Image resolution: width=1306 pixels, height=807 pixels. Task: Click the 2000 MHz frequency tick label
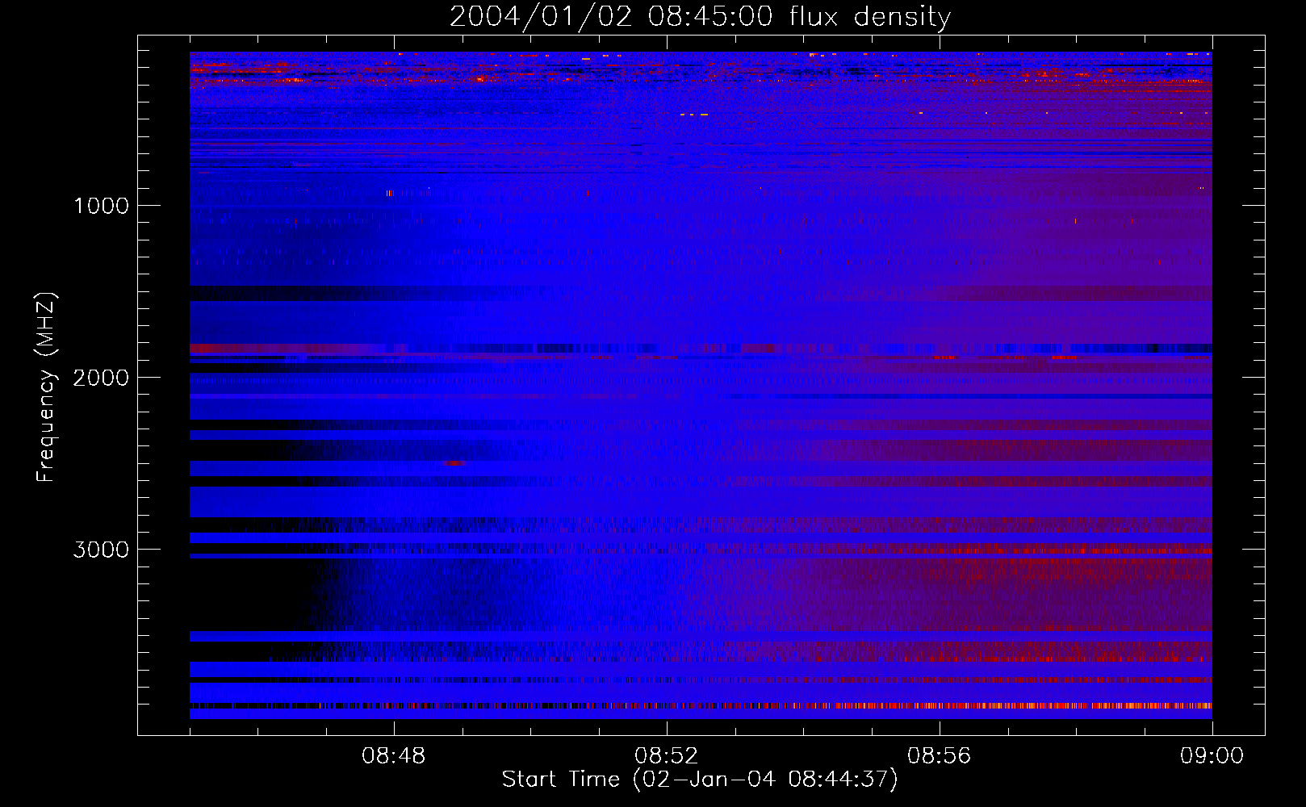coord(101,378)
